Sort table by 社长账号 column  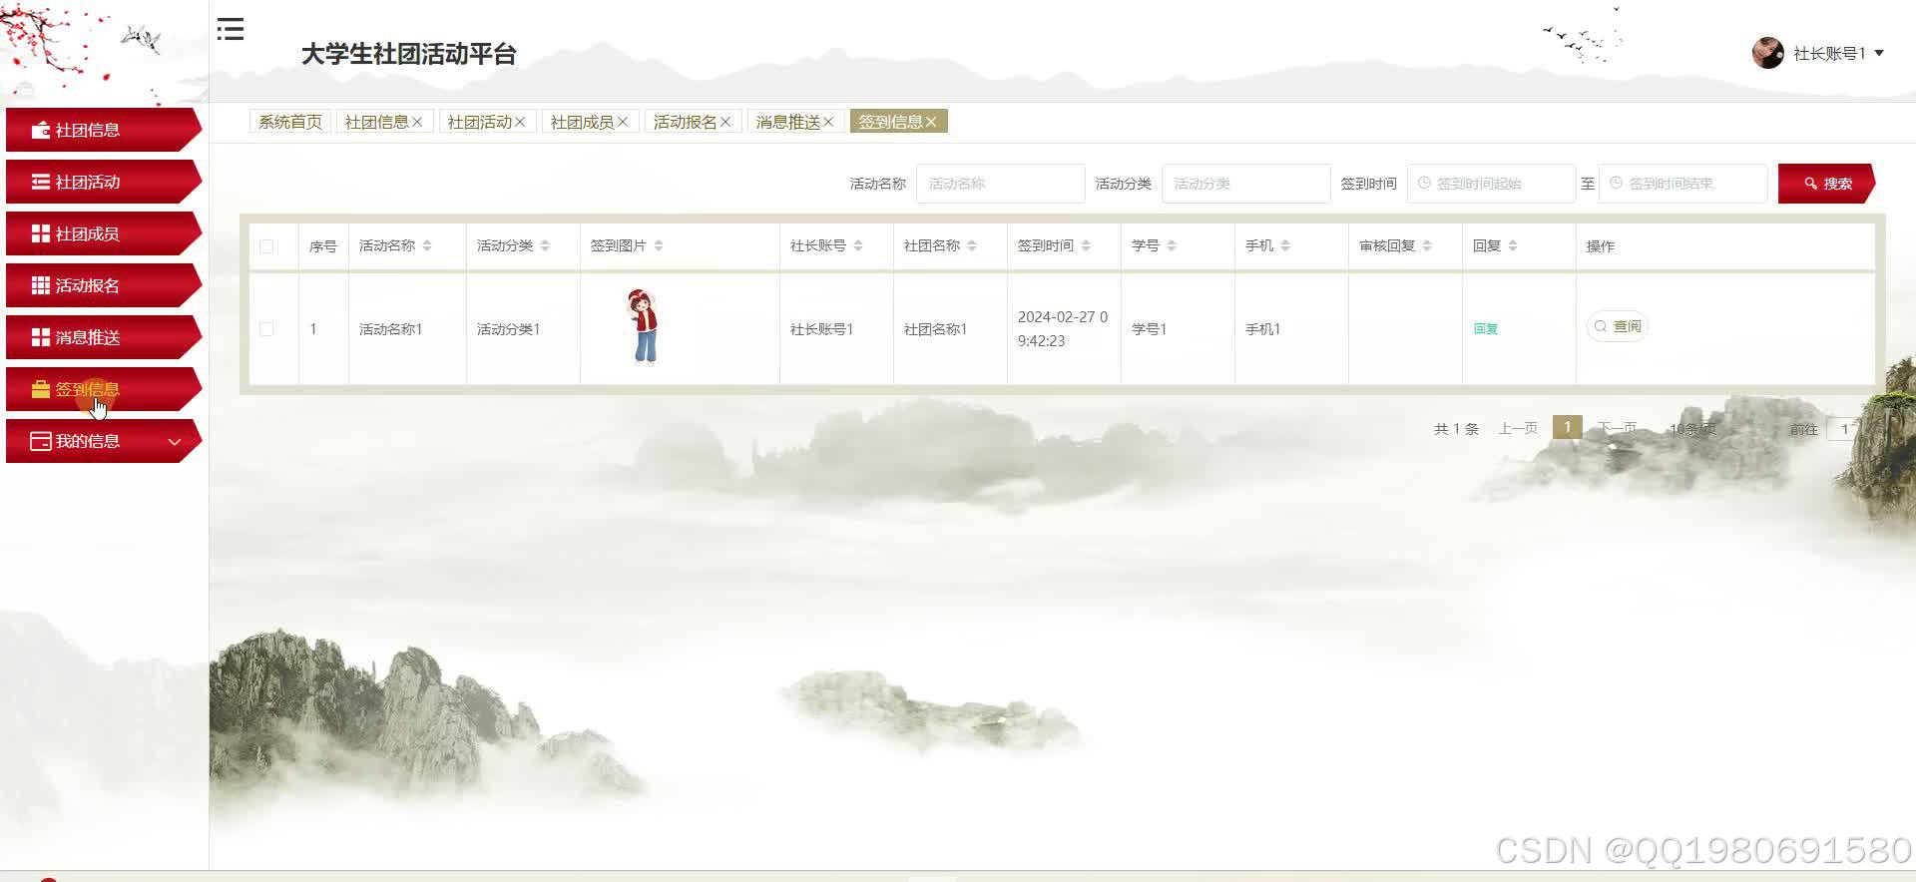pos(858,245)
